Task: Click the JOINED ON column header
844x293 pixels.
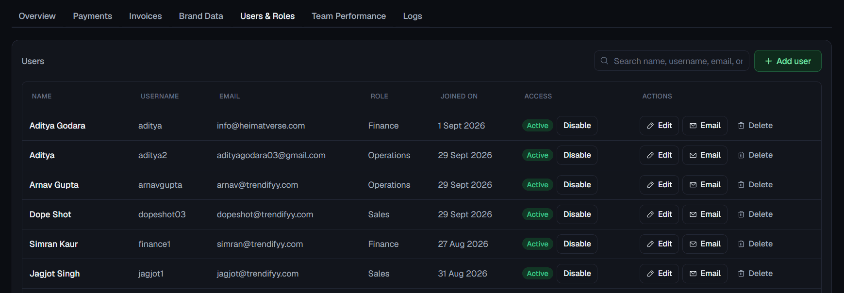Action: click(459, 96)
